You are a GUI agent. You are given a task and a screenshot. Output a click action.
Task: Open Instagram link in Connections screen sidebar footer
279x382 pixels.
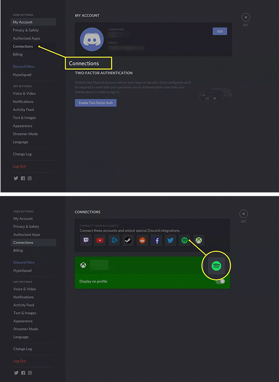coord(30,373)
